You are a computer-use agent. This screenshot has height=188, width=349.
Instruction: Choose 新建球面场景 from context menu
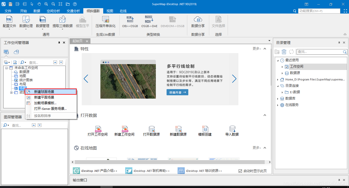[x=51, y=92]
